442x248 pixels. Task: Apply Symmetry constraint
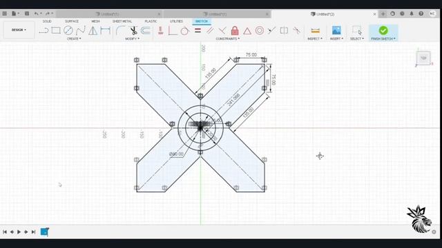pyautogui.click(x=284, y=30)
